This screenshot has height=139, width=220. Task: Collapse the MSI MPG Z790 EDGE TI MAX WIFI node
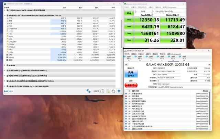pyautogui.click(x=5, y=15)
